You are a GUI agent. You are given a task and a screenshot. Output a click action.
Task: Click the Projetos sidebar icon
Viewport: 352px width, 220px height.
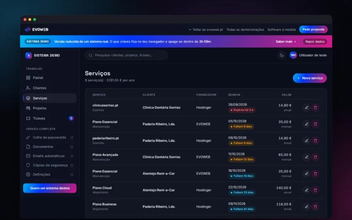pyautogui.click(x=28, y=108)
